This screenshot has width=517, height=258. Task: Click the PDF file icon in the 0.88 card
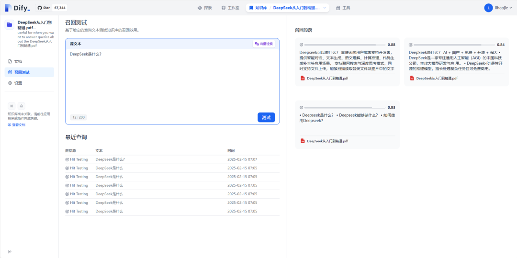303,79
